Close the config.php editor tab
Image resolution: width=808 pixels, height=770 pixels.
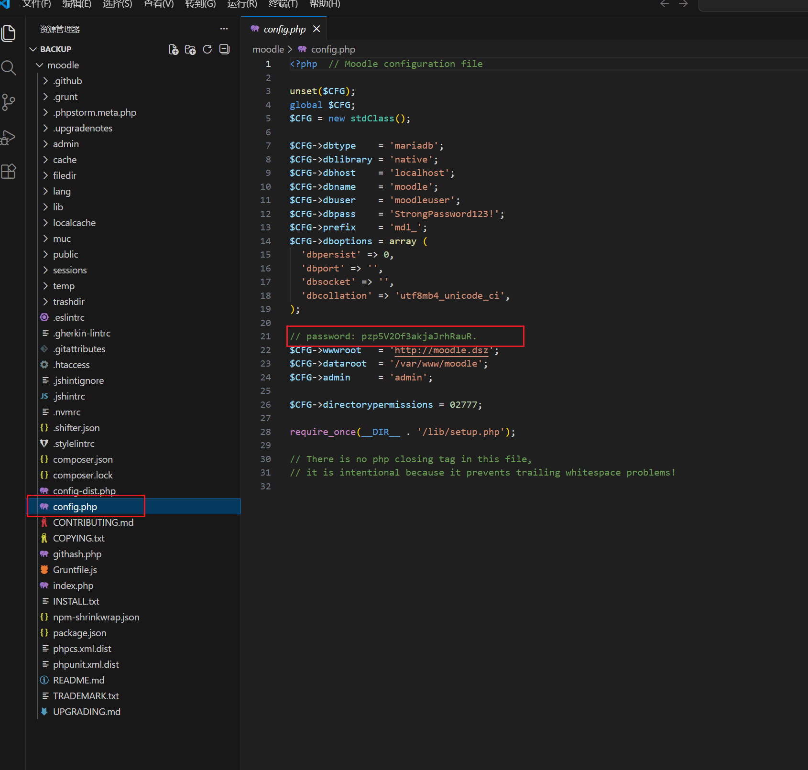click(x=317, y=29)
